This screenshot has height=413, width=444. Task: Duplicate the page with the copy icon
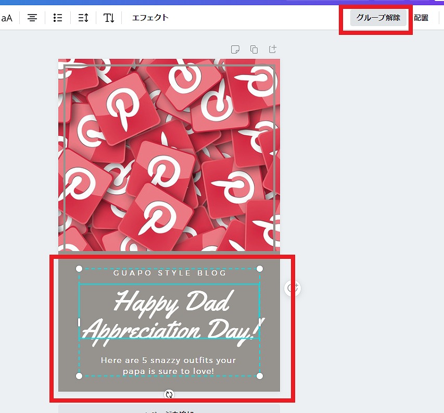pos(254,49)
